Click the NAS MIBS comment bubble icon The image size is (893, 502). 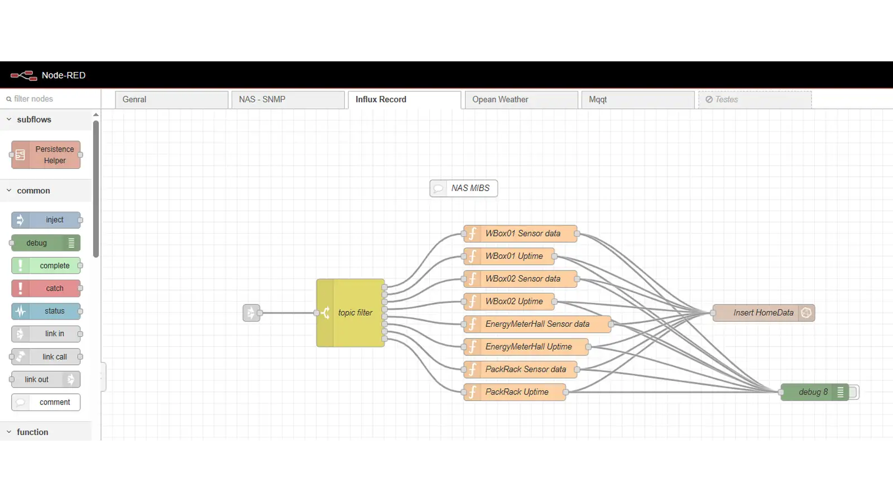439,189
